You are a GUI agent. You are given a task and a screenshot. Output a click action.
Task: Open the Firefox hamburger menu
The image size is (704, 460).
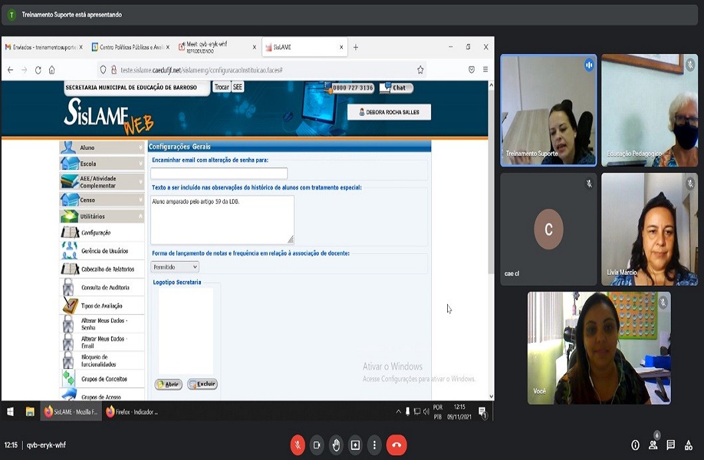(485, 70)
